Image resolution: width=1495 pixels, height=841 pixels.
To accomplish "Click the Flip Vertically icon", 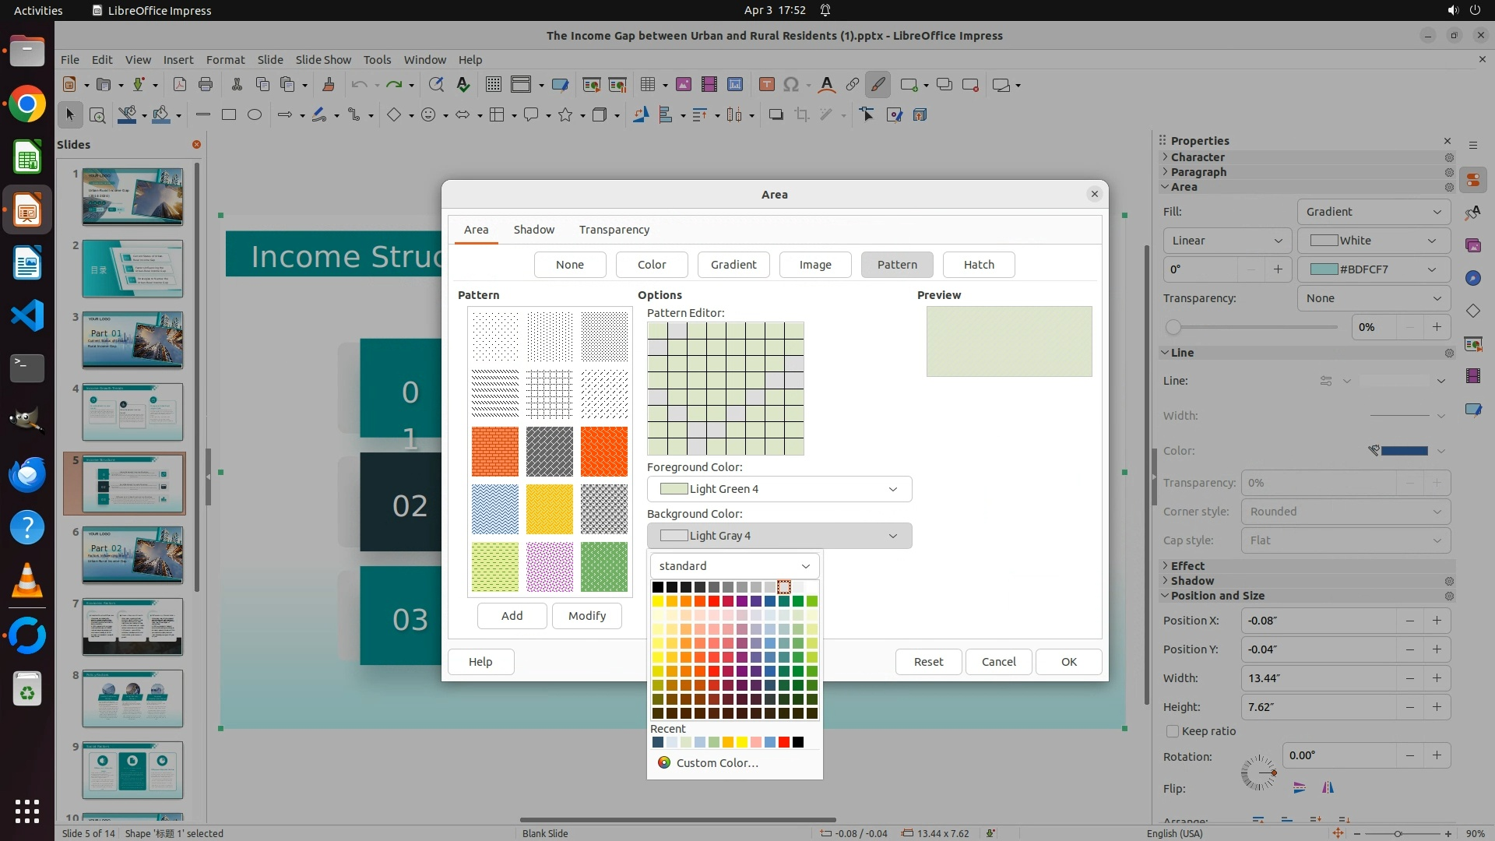I will pos(1299,788).
